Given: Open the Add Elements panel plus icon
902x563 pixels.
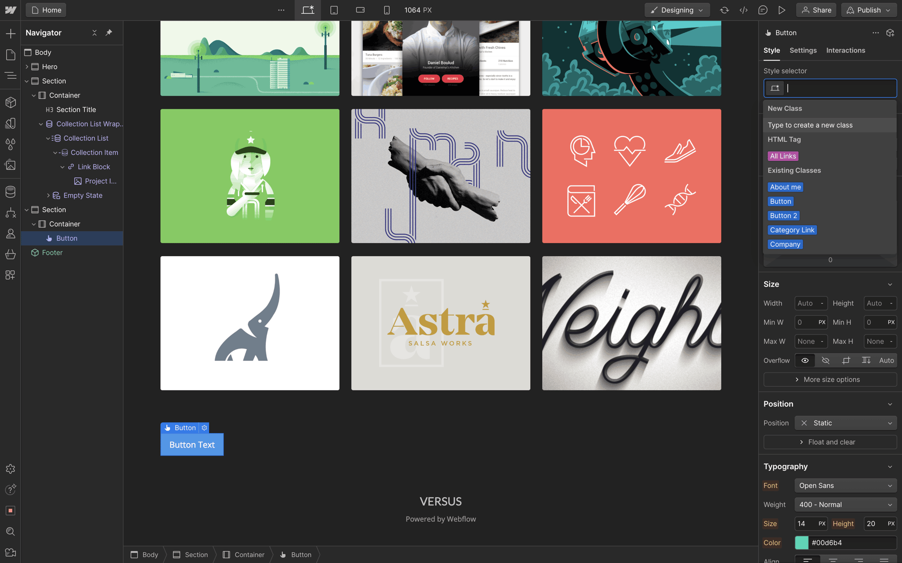Looking at the screenshot, I should click(x=10, y=33).
